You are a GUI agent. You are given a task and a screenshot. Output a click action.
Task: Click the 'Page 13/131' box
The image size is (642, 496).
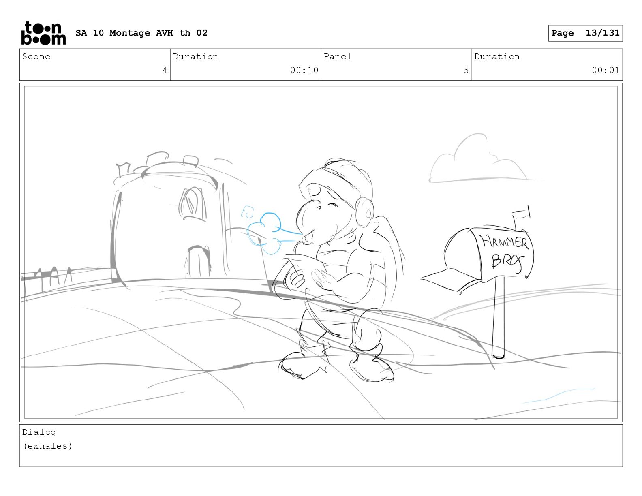(x=585, y=33)
